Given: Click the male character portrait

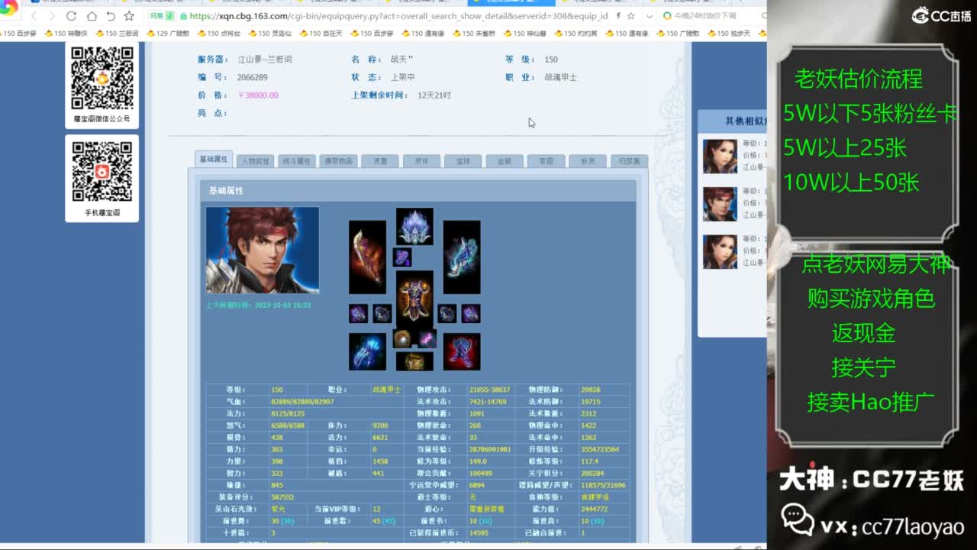Looking at the screenshot, I should tap(263, 250).
